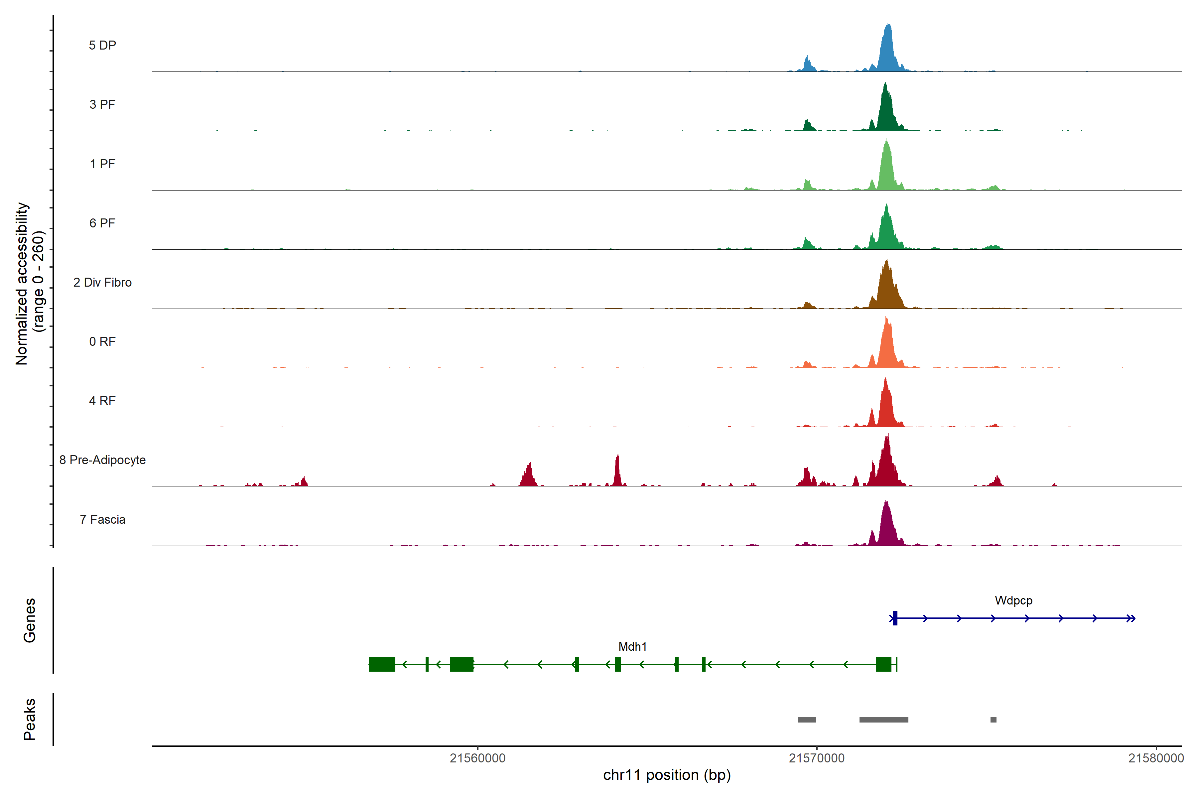Click the 5 DP track label

102,45
